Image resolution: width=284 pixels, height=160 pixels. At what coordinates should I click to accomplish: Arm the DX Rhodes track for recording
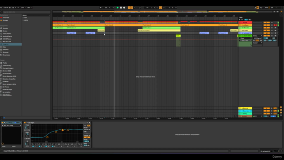275,28
